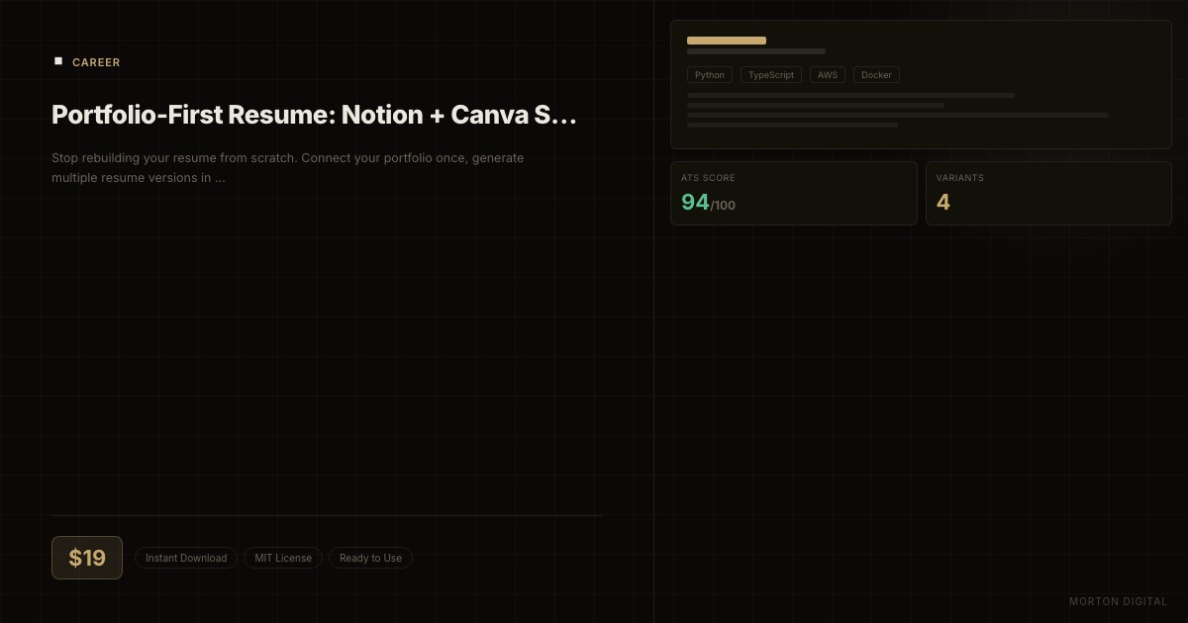Click the Docker skill tag
Image resolution: width=1188 pixels, height=623 pixels.
coord(876,75)
